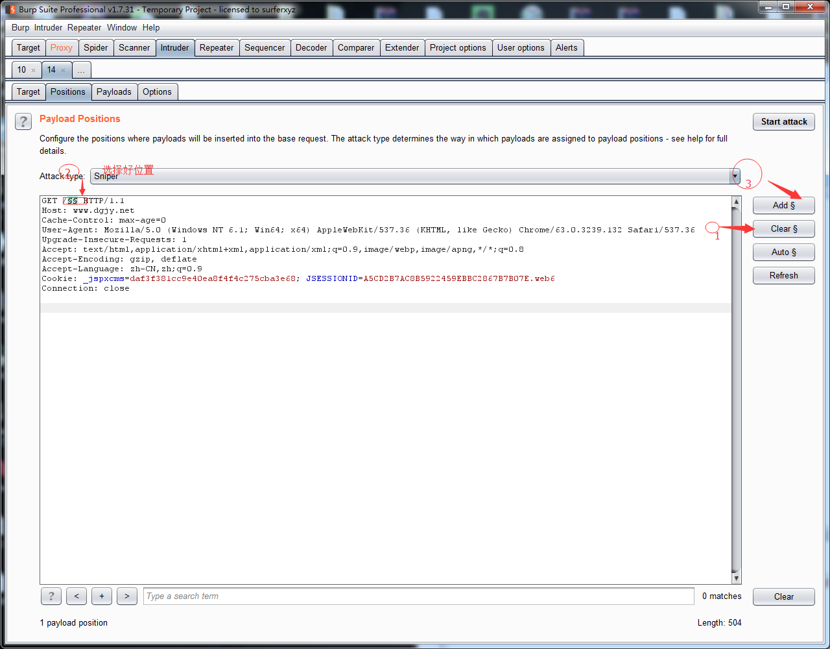Screen dimensions: 830x649
Task: Click the Upgrade-Insecure-Requests header line
Action: click(x=114, y=239)
